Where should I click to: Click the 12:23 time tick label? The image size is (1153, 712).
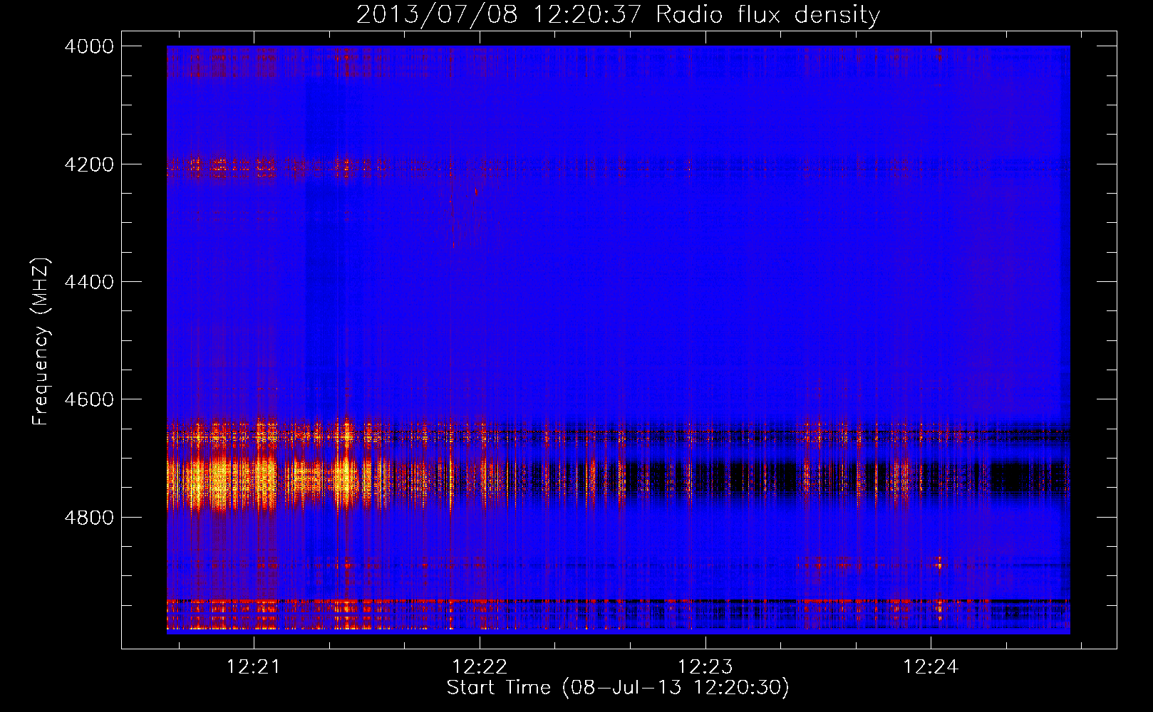click(x=705, y=667)
